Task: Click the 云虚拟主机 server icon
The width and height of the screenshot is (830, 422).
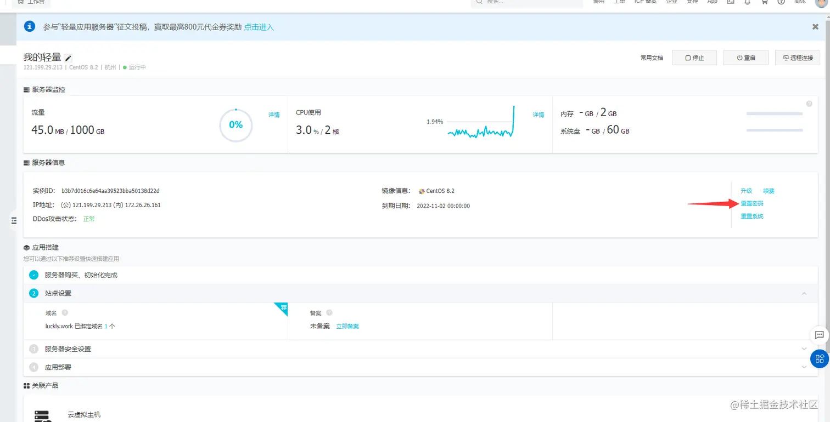Action: tap(42, 415)
